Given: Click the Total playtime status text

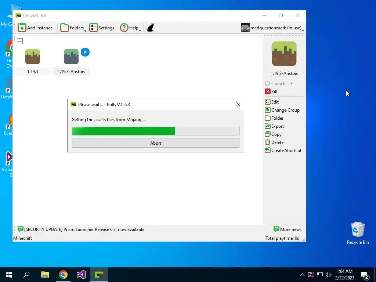Looking at the screenshot, I should [x=282, y=238].
